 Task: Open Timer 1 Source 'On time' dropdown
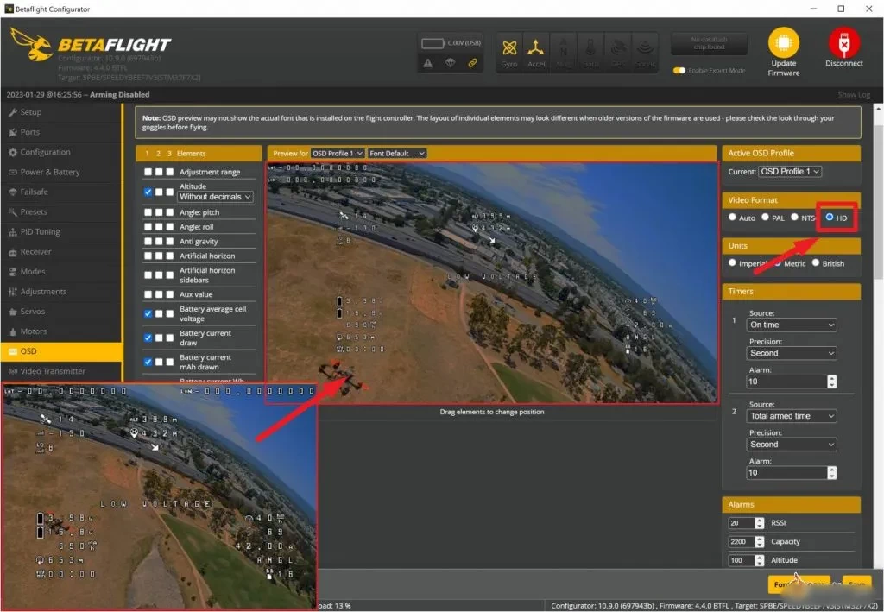point(791,325)
